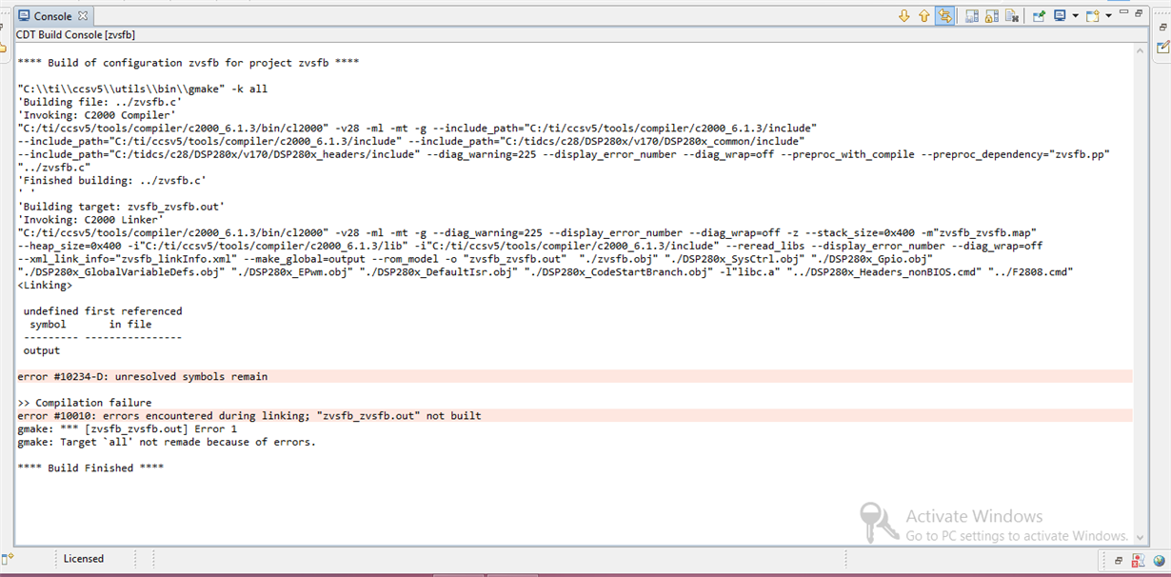Click the console scrollbar up arrow
Image resolution: width=1171 pixels, height=577 pixels.
(1140, 50)
